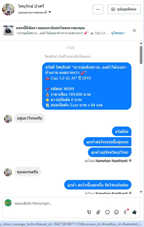Click customer avatar beside ขอนแก่นครับ message
This screenshot has width=144, height=227.
[8, 172]
